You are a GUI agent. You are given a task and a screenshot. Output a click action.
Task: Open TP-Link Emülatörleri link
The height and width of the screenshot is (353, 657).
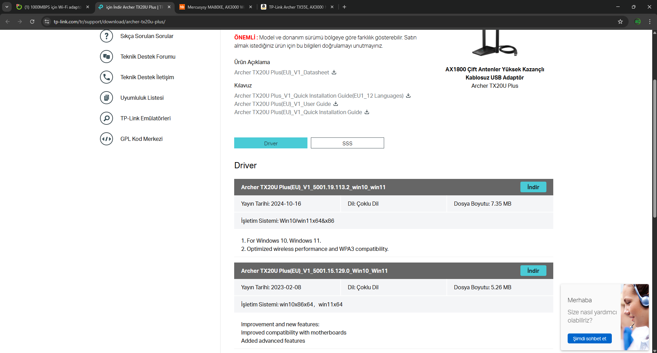click(146, 118)
